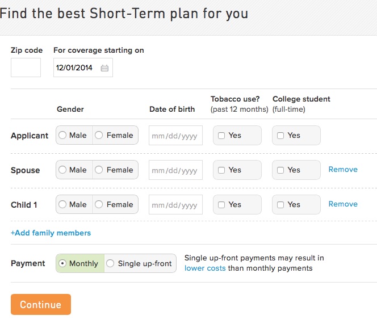Remove the Spouse from the form
Image resolution: width=377 pixels, height=324 pixels.
pos(343,170)
